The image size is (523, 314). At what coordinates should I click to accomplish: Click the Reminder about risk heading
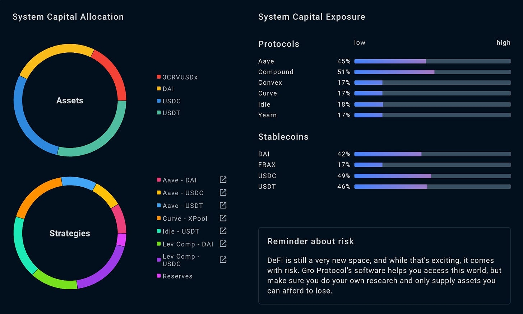[x=310, y=242]
